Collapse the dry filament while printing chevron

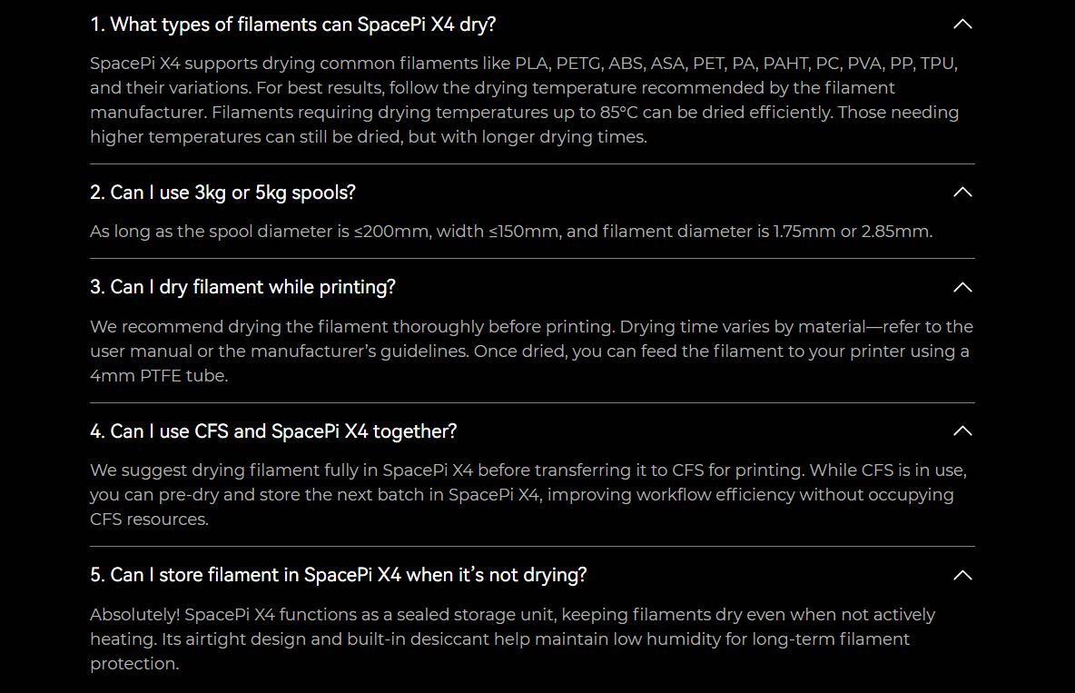[962, 287]
